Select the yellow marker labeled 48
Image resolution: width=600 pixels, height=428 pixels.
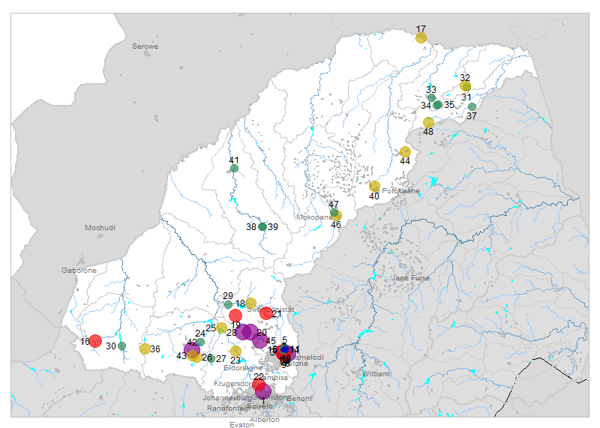pos(428,123)
